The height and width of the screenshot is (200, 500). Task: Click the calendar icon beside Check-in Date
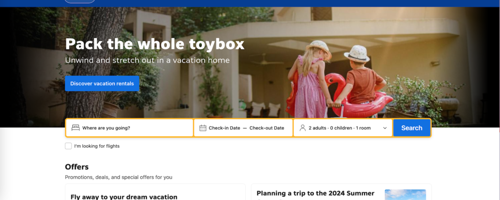tap(203, 128)
